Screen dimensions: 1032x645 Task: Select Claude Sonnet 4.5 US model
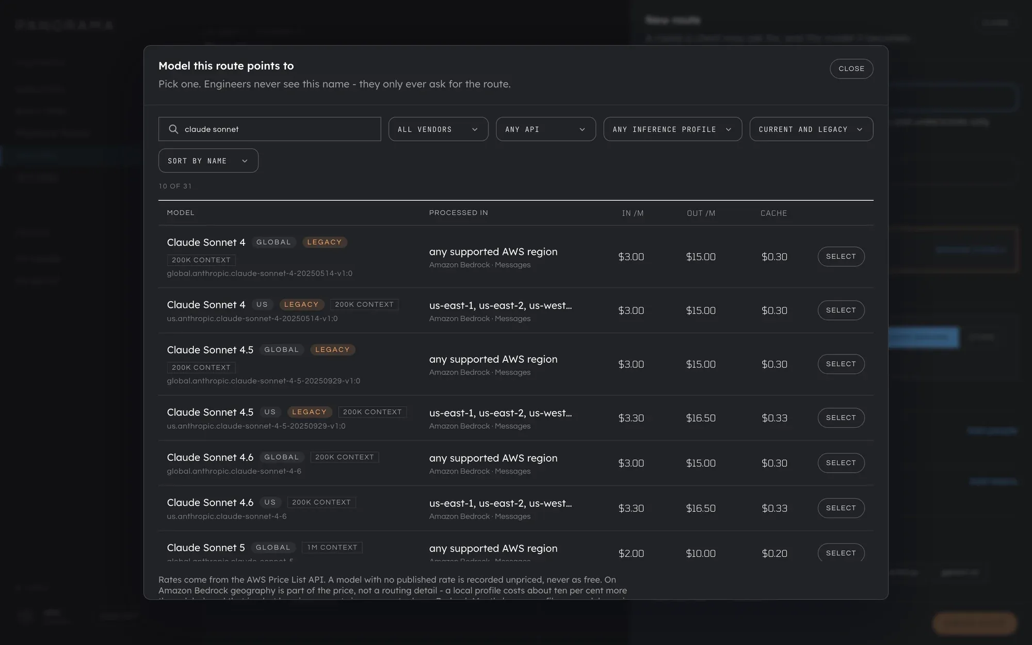coord(841,417)
